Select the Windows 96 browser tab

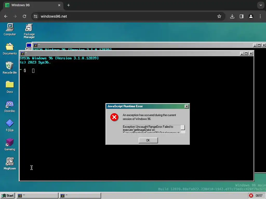coord(33,5)
